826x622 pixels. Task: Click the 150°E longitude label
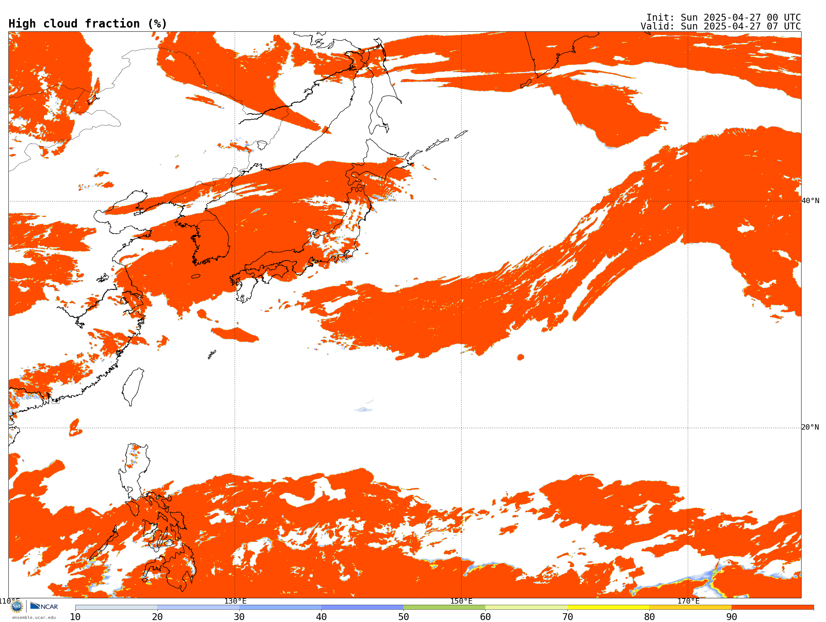click(461, 601)
